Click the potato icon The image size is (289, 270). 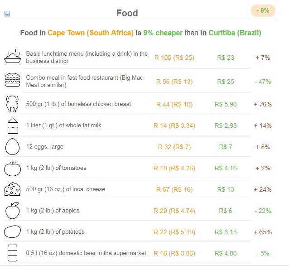[x=12, y=232]
